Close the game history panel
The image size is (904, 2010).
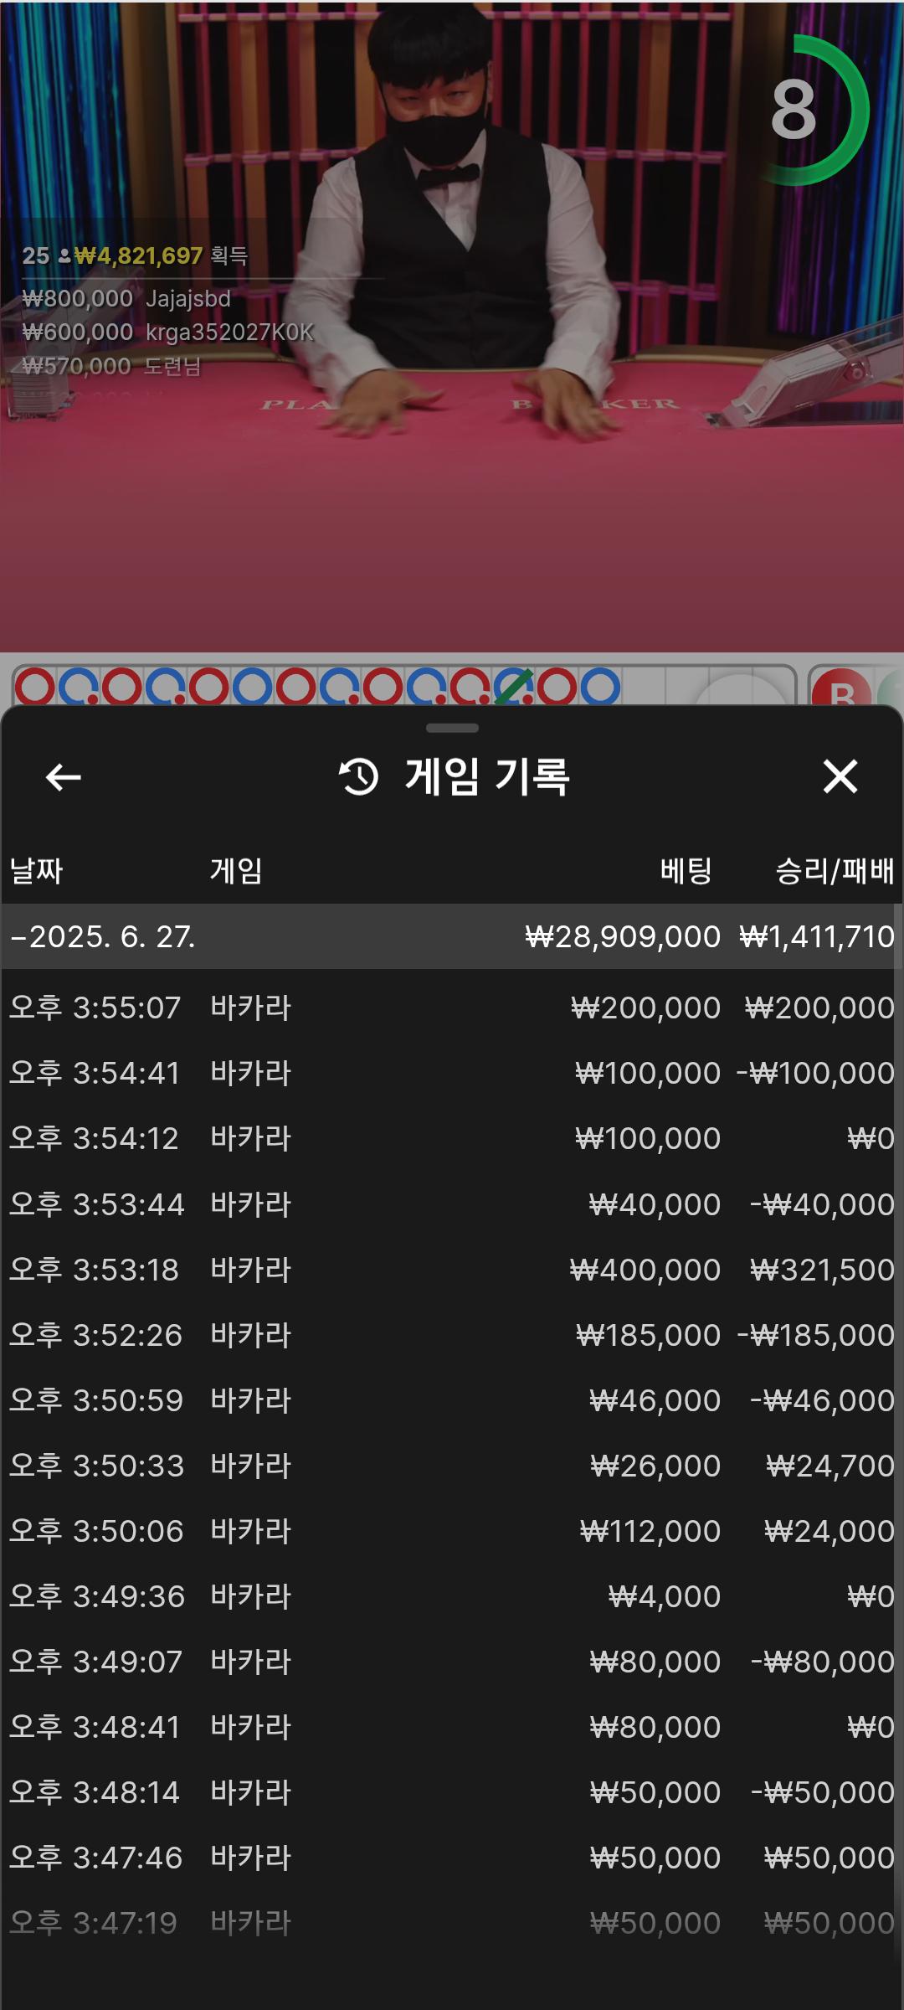coord(840,776)
